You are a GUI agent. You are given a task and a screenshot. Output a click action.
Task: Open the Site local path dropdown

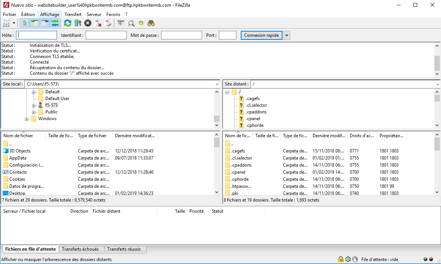(217, 84)
